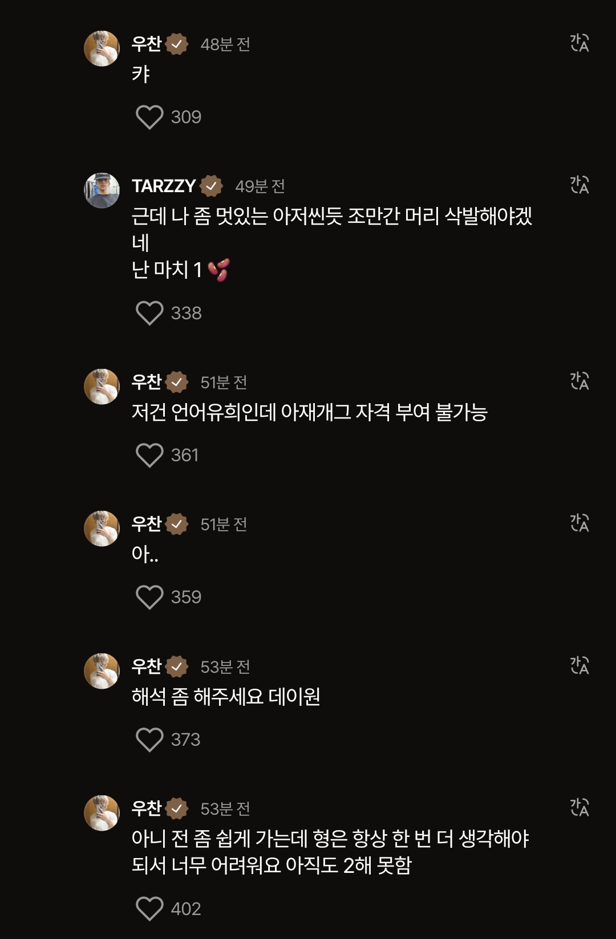Open TARZZY's profile picture
Viewport: 616px width, 939px height.
click(102, 190)
